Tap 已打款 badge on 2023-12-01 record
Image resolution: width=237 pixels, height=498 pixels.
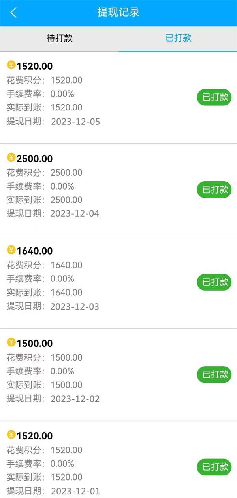click(214, 467)
